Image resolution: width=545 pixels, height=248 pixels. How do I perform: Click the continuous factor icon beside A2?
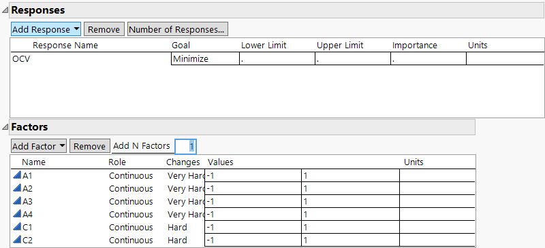[x=16, y=188]
